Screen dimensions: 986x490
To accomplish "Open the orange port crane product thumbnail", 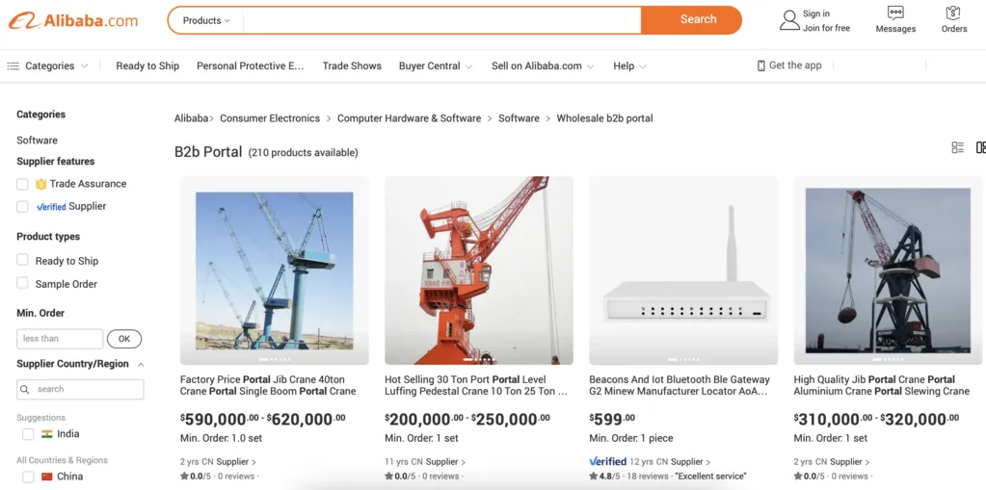I will (x=478, y=271).
